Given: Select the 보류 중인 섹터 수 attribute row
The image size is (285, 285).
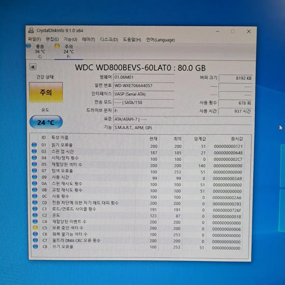Looking at the screenshot, I should pyautogui.click(x=137, y=228).
